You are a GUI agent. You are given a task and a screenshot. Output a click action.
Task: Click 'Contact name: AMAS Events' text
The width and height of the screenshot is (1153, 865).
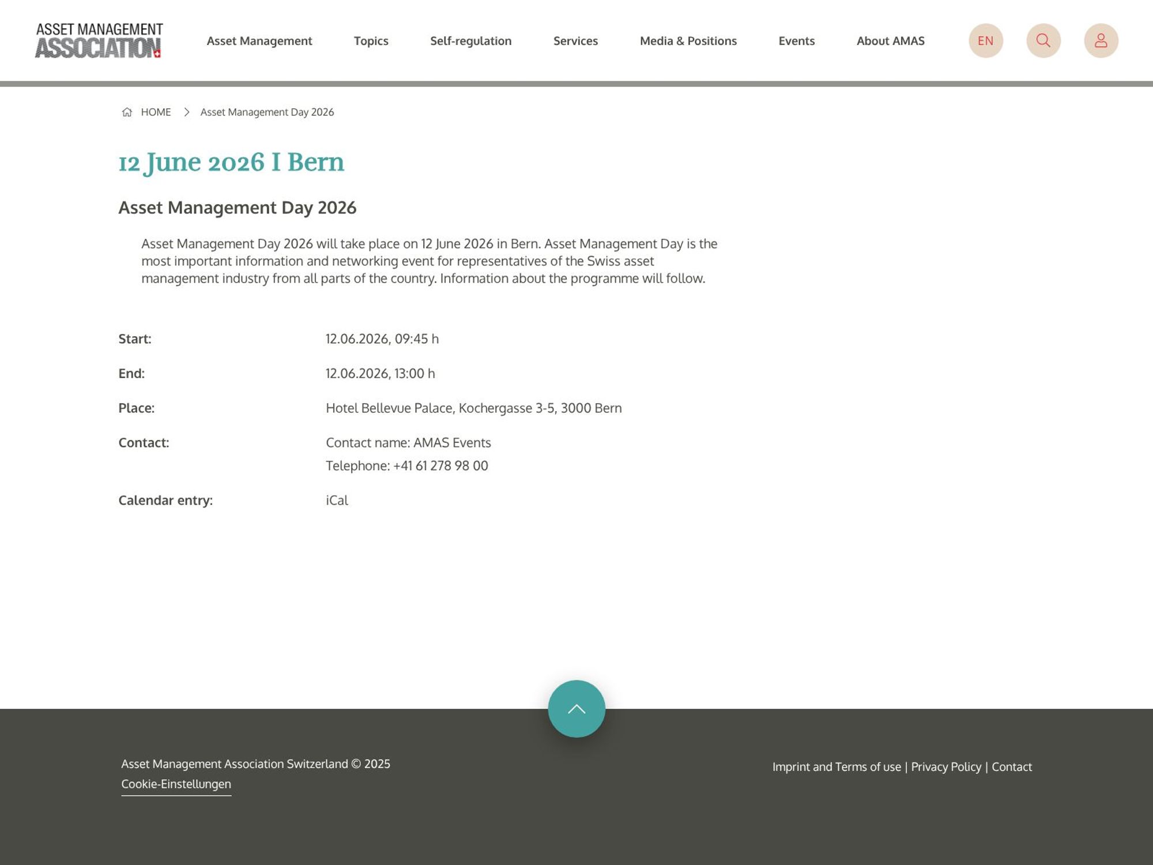pos(408,442)
